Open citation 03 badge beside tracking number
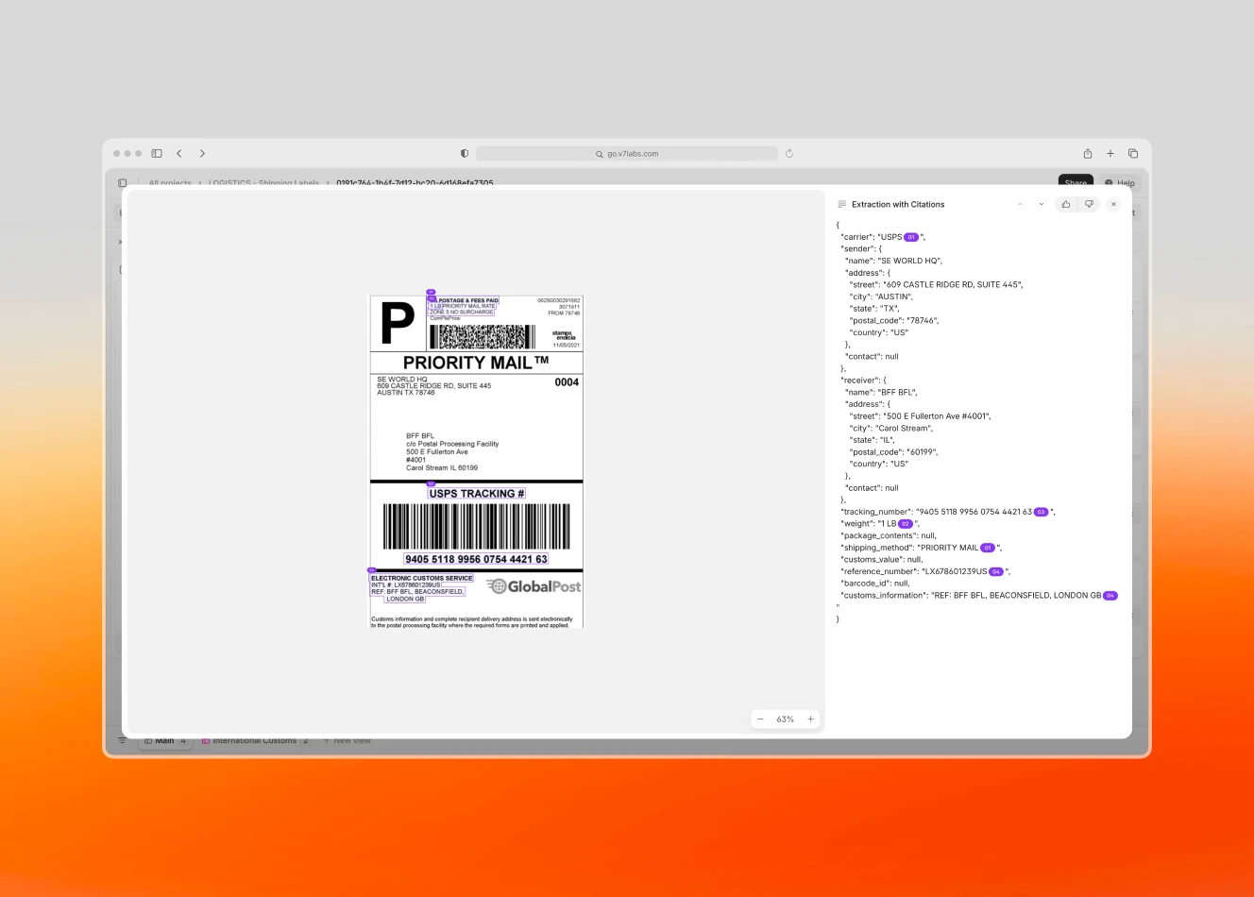This screenshot has width=1254, height=897. [x=1042, y=512]
